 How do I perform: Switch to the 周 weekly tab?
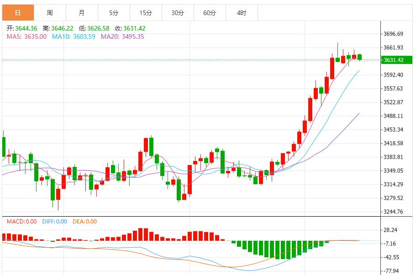(x=49, y=13)
